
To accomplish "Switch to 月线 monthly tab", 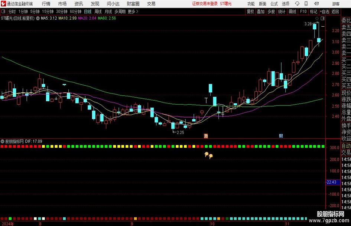I will (108, 12).
